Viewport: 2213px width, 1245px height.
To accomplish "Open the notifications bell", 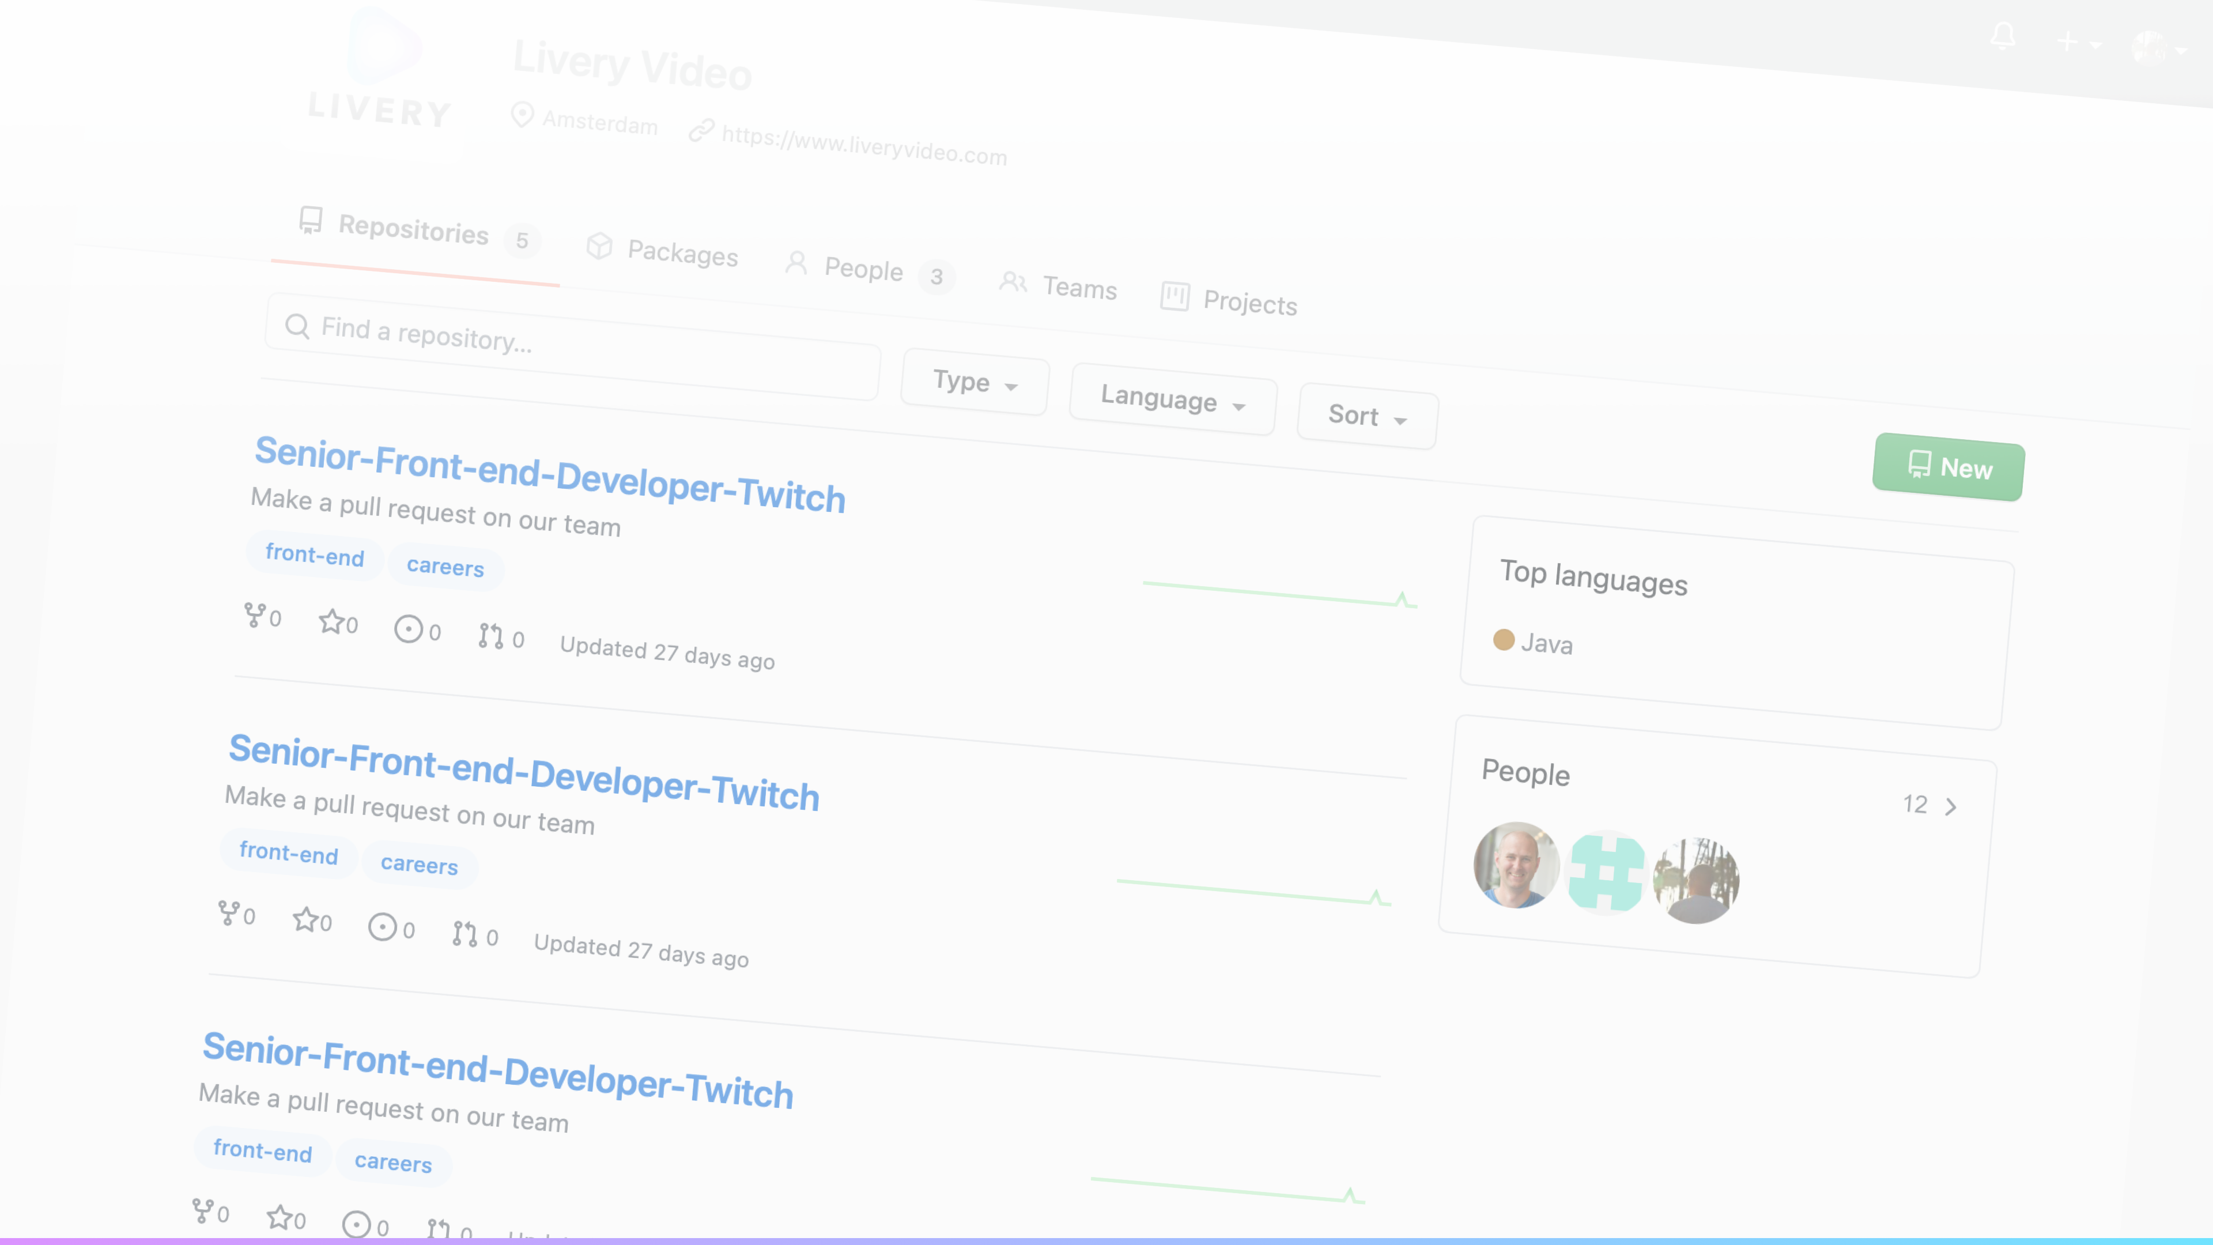I will point(2003,36).
